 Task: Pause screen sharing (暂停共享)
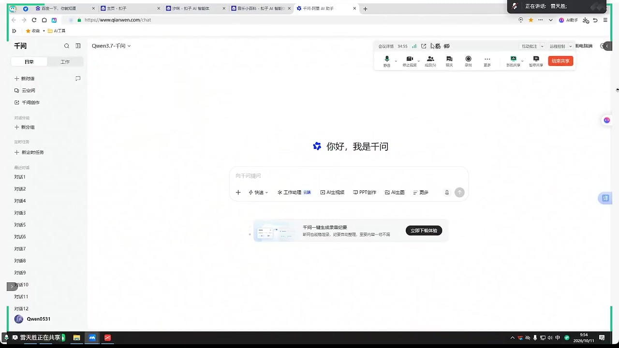click(536, 61)
